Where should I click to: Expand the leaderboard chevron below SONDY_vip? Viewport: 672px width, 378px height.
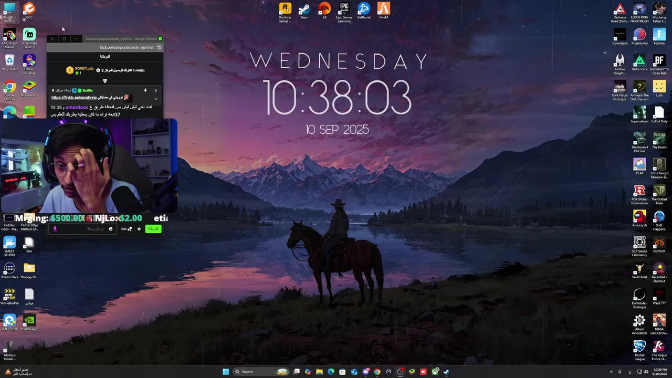pos(105,81)
